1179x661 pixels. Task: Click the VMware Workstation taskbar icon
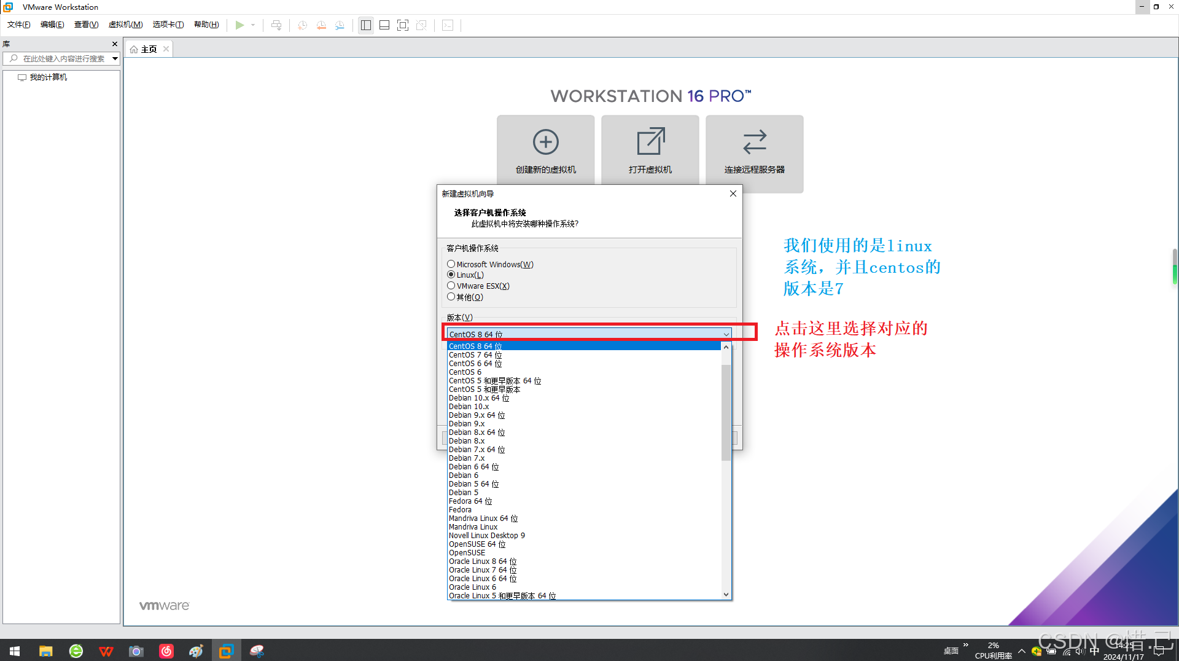point(226,651)
